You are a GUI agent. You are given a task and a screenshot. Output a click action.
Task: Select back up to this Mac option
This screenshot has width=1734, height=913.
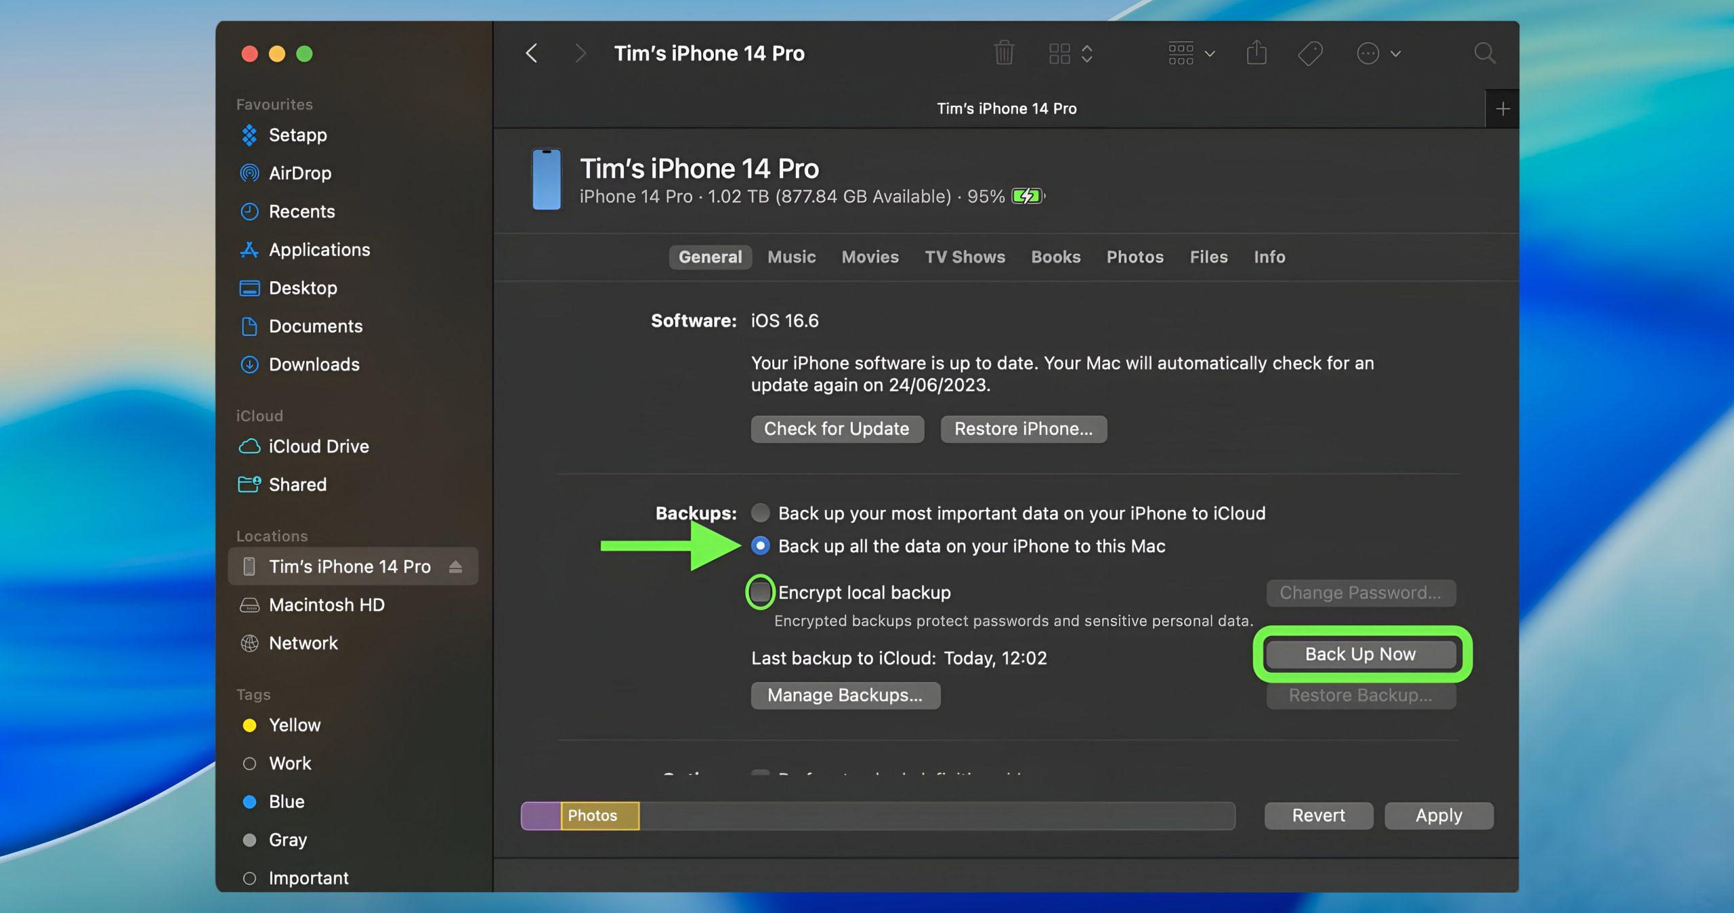(760, 546)
